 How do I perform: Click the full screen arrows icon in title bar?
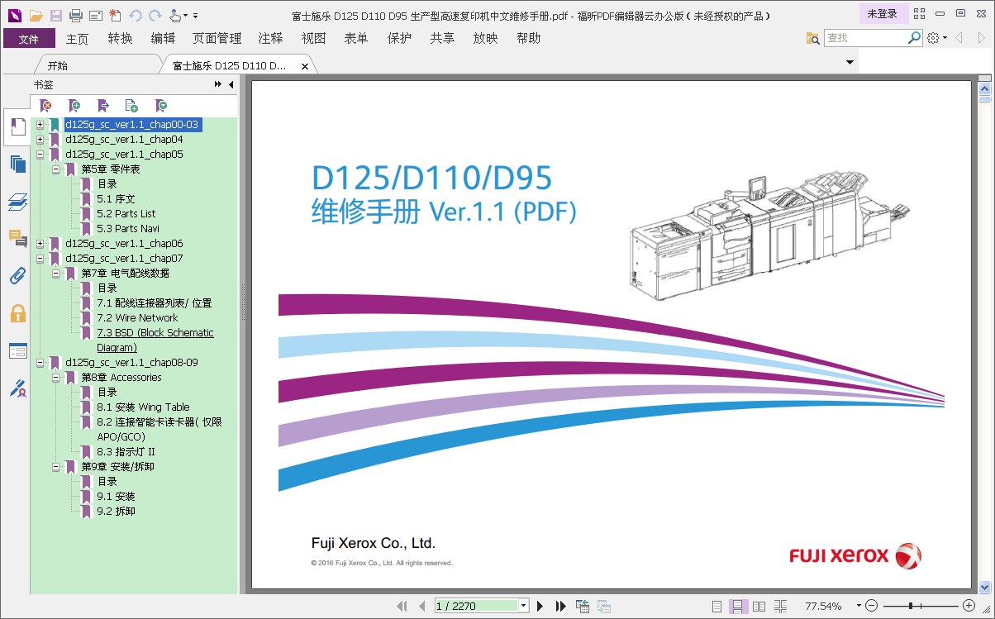click(x=919, y=13)
